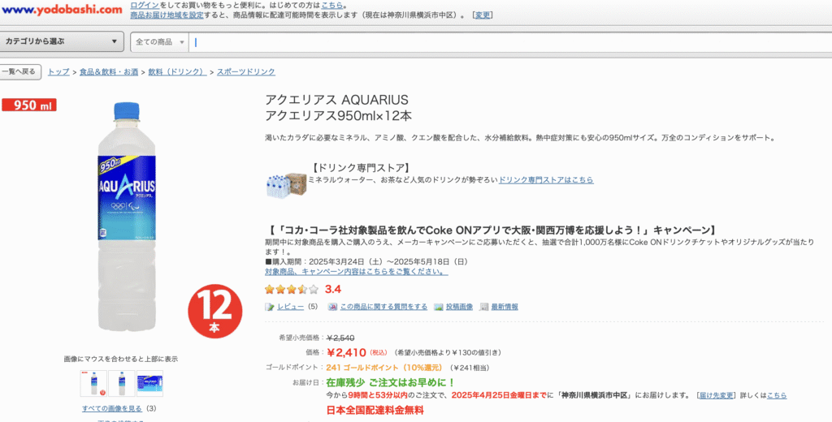Click the main Aquarius bottle image
832x422 pixels.
pyautogui.click(x=126, y=217)
